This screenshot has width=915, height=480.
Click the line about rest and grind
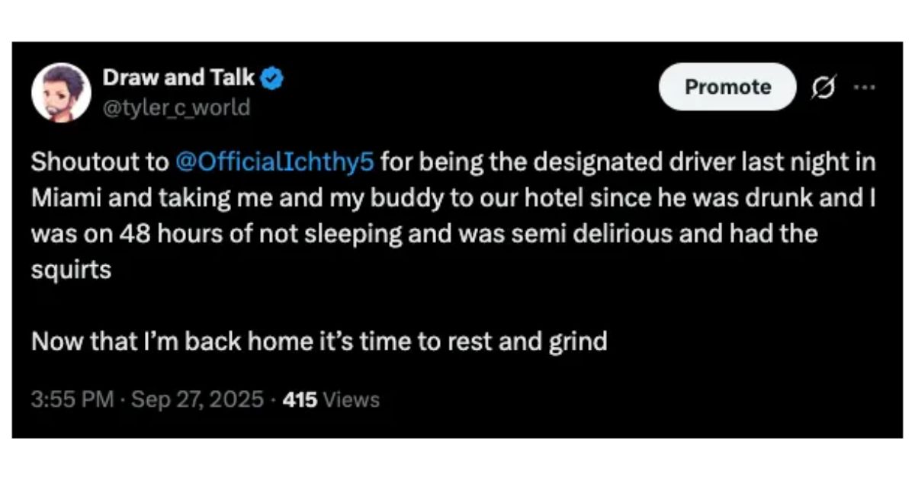pyautogui.click(x=319, y=341)
